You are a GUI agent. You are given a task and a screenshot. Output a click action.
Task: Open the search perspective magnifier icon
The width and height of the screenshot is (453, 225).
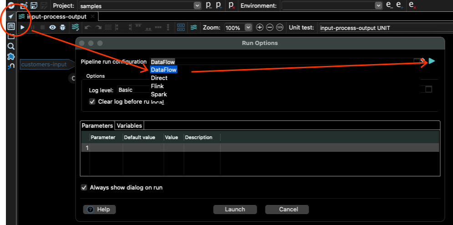(x=11, y=46)
